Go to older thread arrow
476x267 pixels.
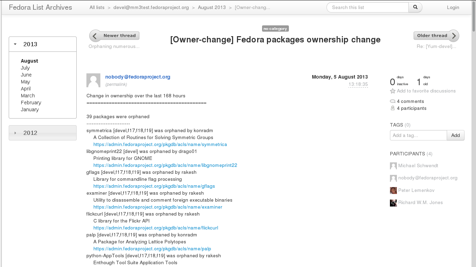click(453, 35)
